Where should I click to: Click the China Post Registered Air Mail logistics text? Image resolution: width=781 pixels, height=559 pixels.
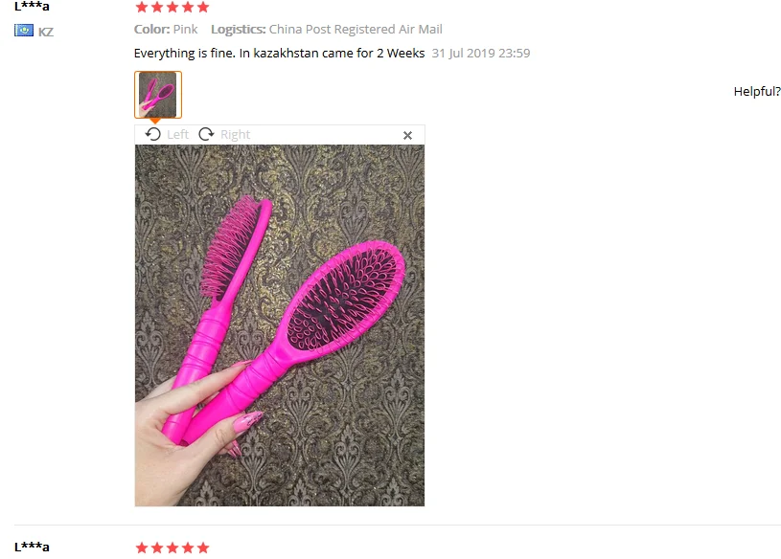tap(356, 30)
